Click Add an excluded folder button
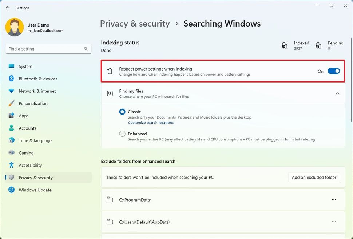 tap(314, 177)
